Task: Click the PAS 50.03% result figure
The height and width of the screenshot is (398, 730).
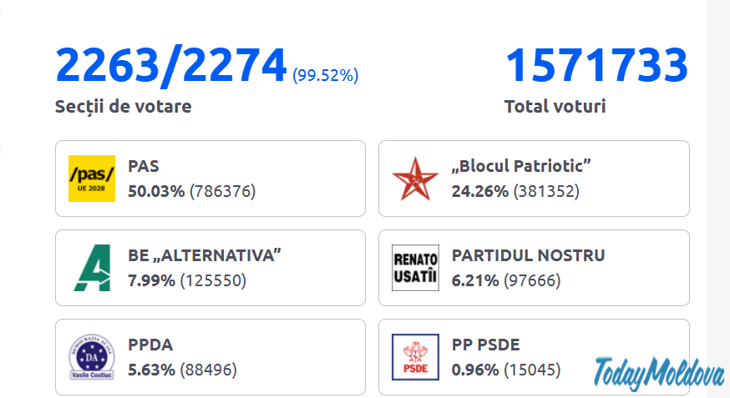Action: point(156,191)
